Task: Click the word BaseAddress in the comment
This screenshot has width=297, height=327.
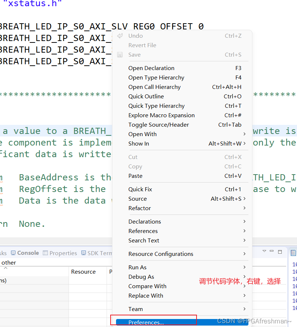Action: pyautogui.click(x=49, y=177)
